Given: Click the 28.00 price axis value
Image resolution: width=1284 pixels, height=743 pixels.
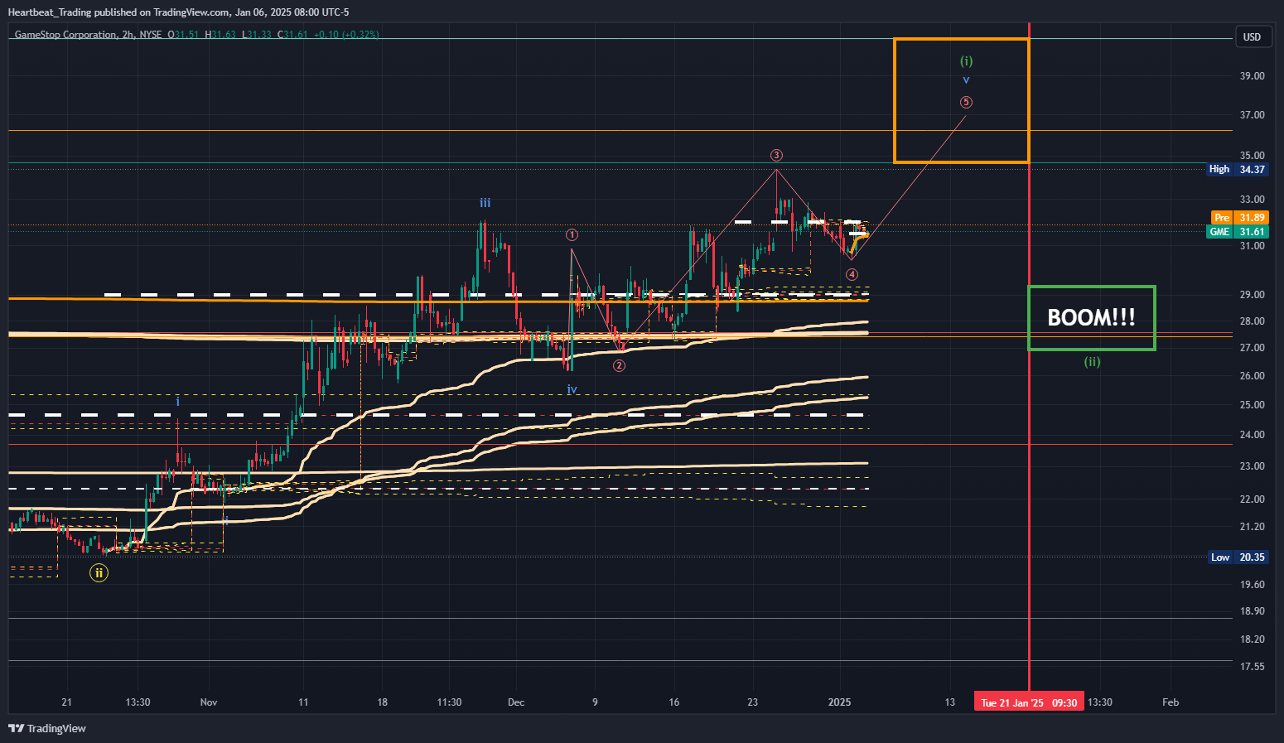Looking at the screenshot, I should (x=1252, y=321).
